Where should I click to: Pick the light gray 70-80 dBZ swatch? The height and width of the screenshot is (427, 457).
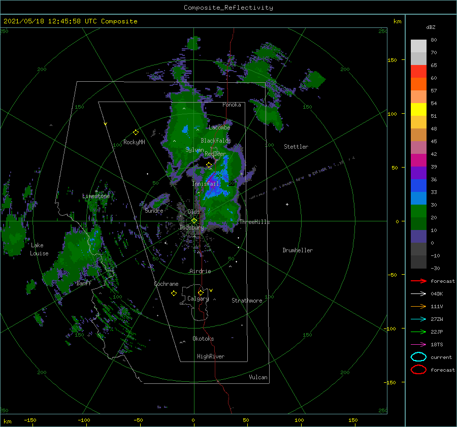(x=418, y=46)
